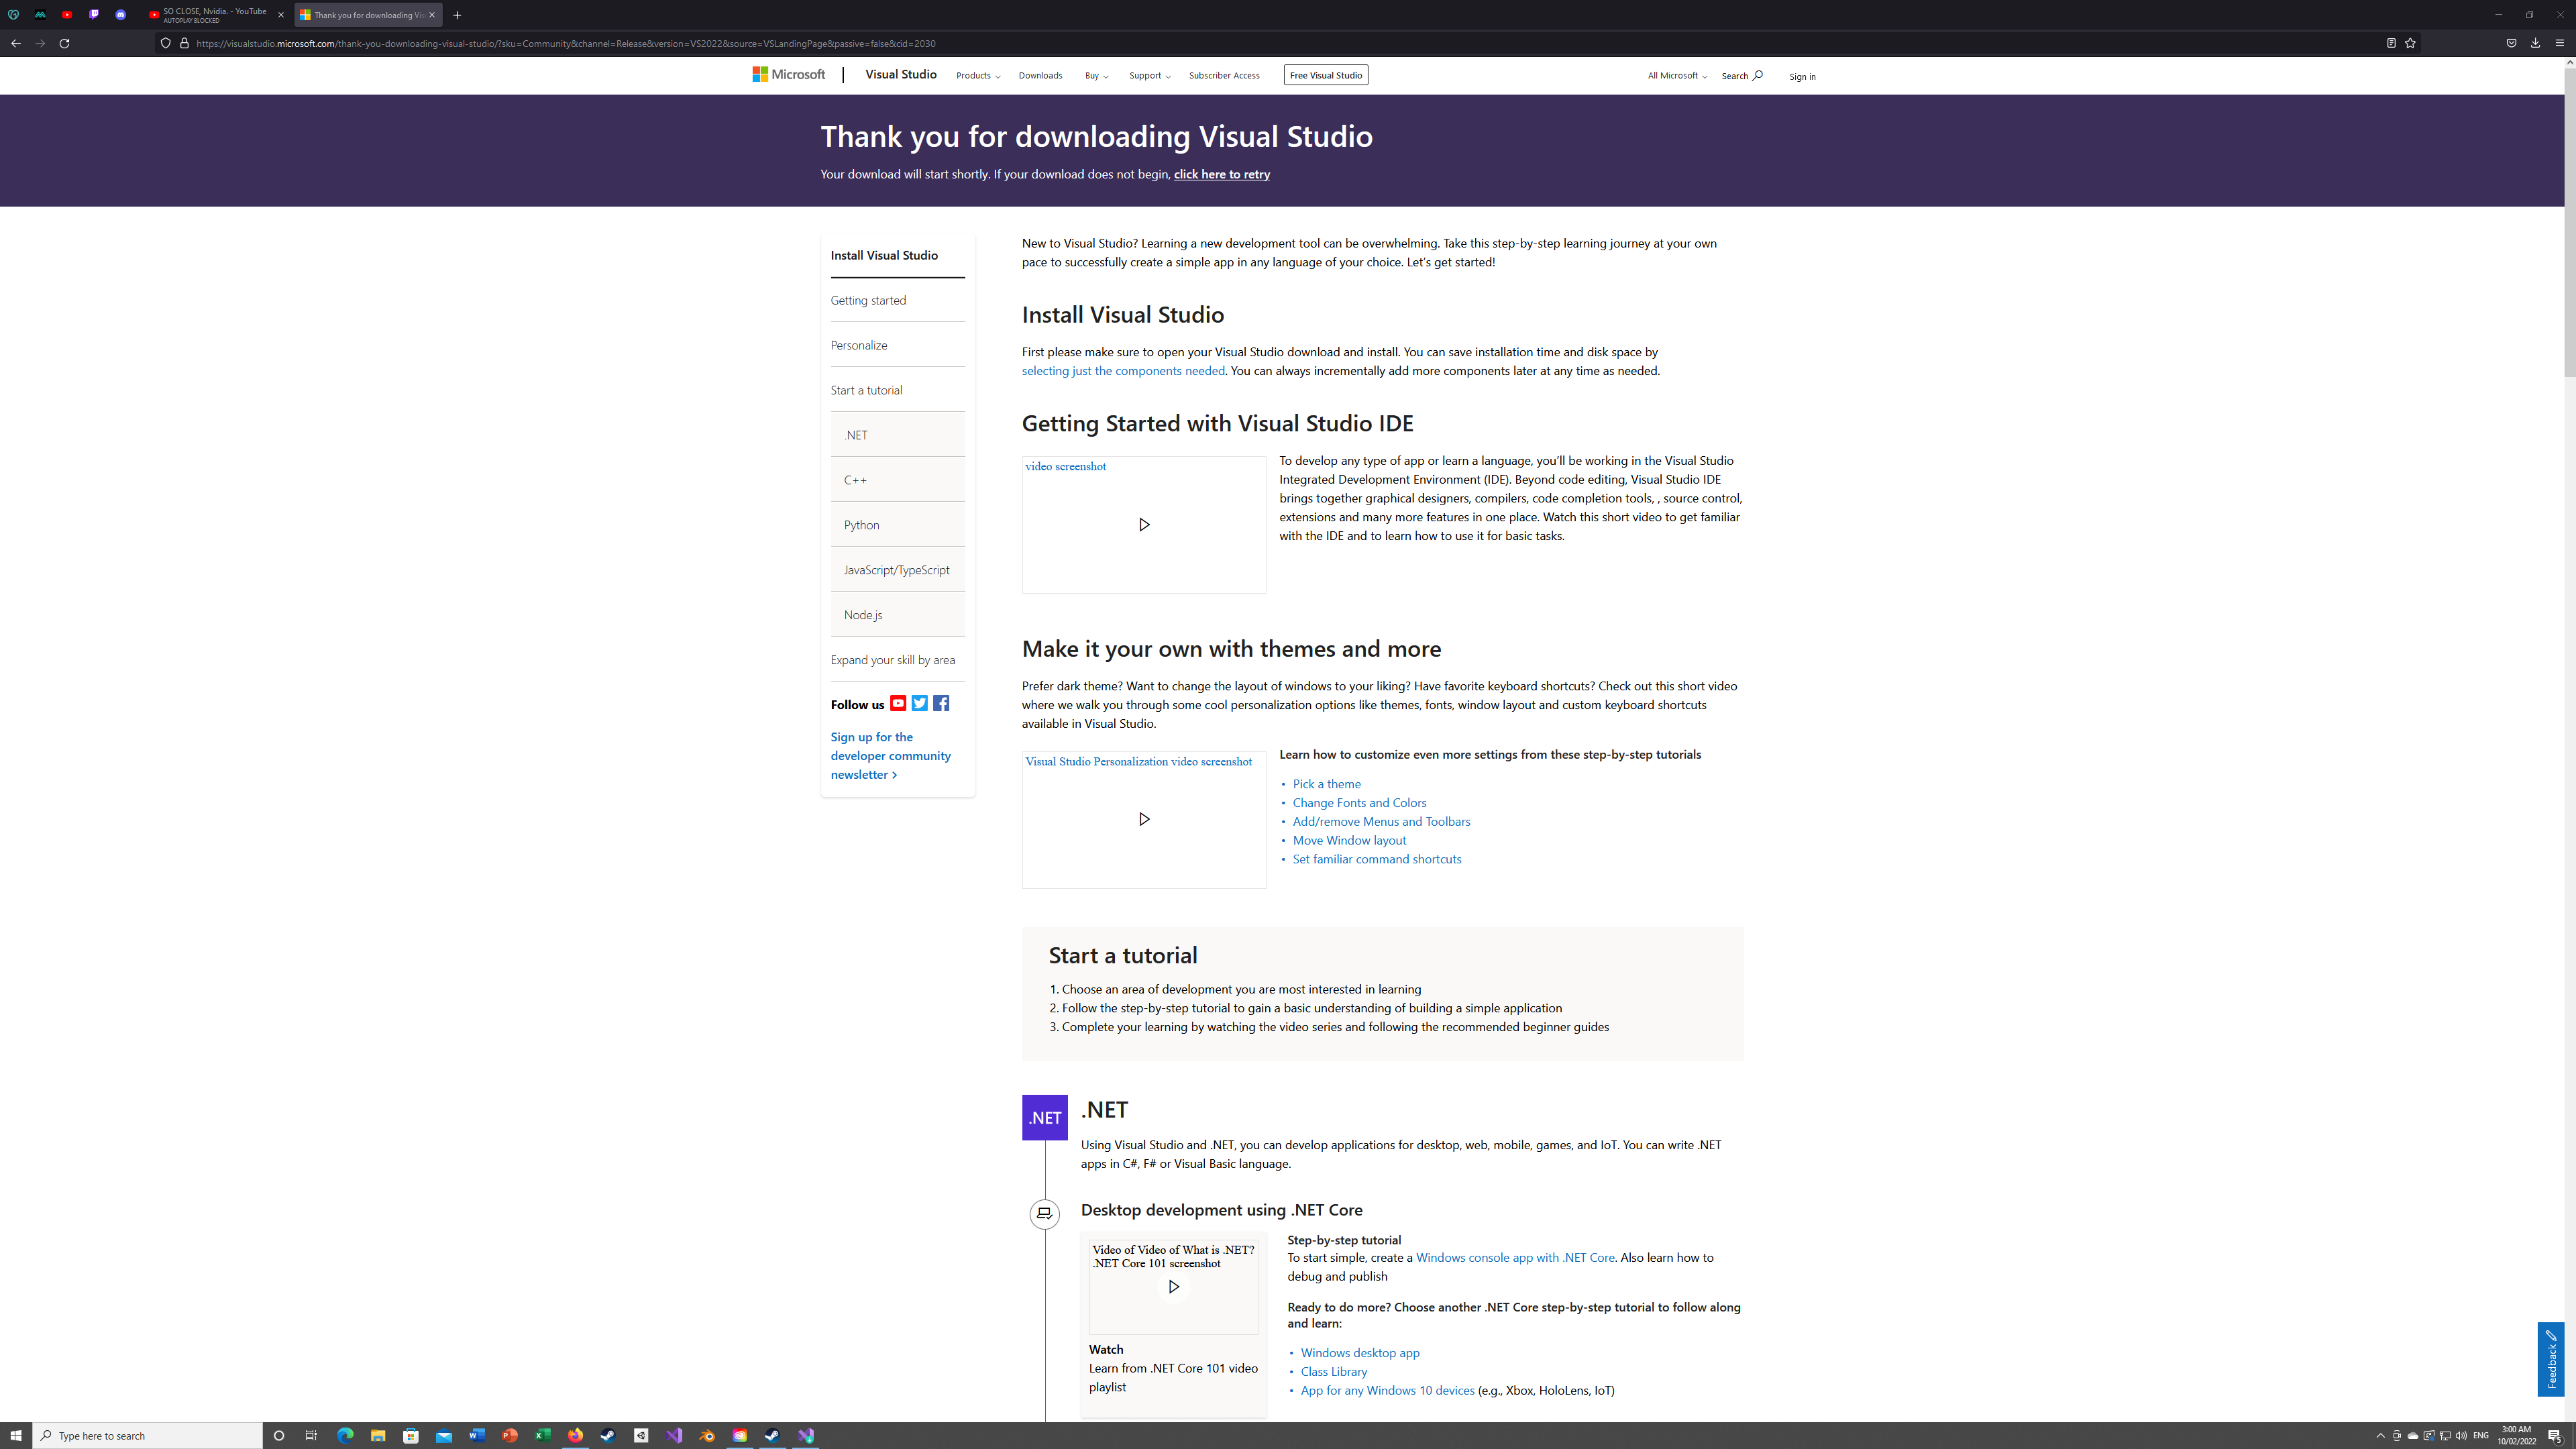Click 'click here to retry' download link
Image resolution: width=2576 pixels, height=1449 pixels.
(1221, 174)
